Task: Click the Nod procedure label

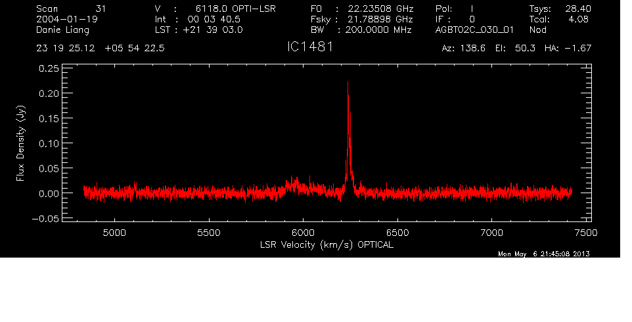Action: click(x=538, y=30)
